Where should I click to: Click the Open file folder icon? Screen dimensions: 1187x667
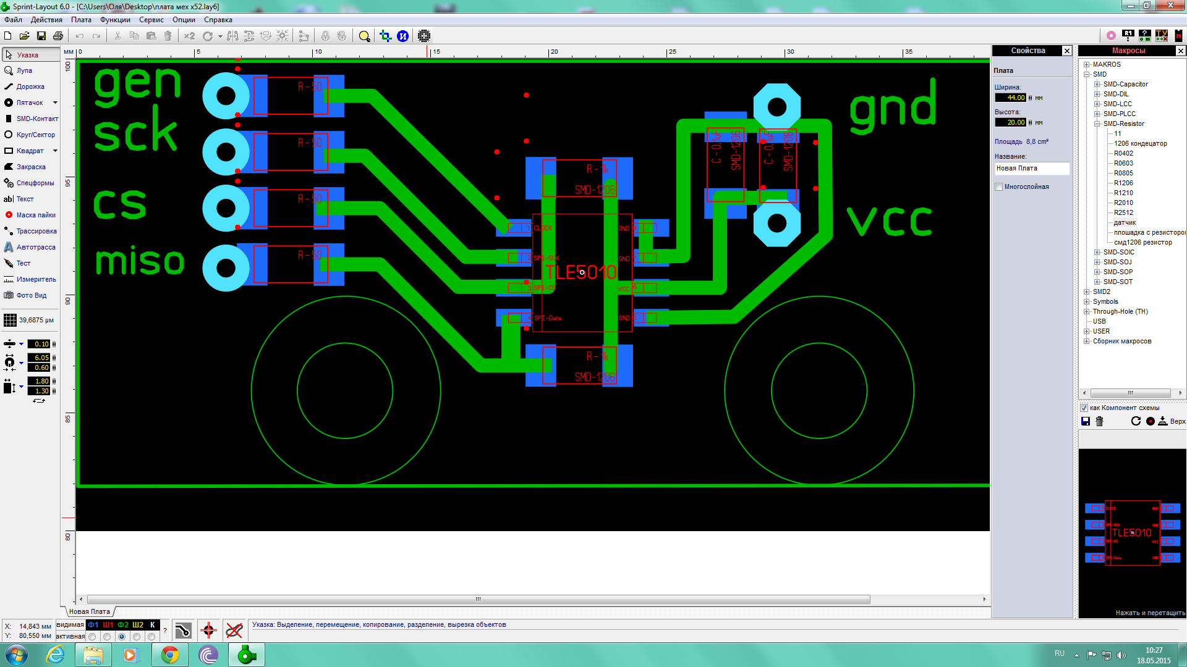click(x=24, y=36)
